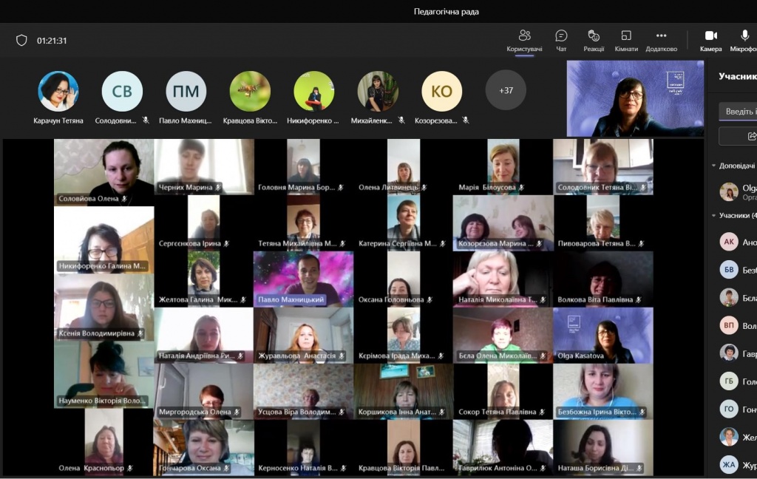The height and width of the screenshot is (479, 757).
Task: Click the search field in participants panel
Action: 739,112
